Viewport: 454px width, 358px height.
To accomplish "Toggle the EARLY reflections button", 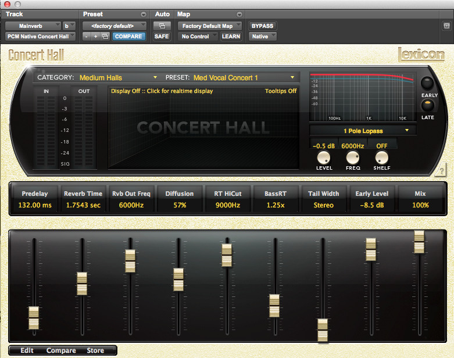I will [x=428, y=83].
